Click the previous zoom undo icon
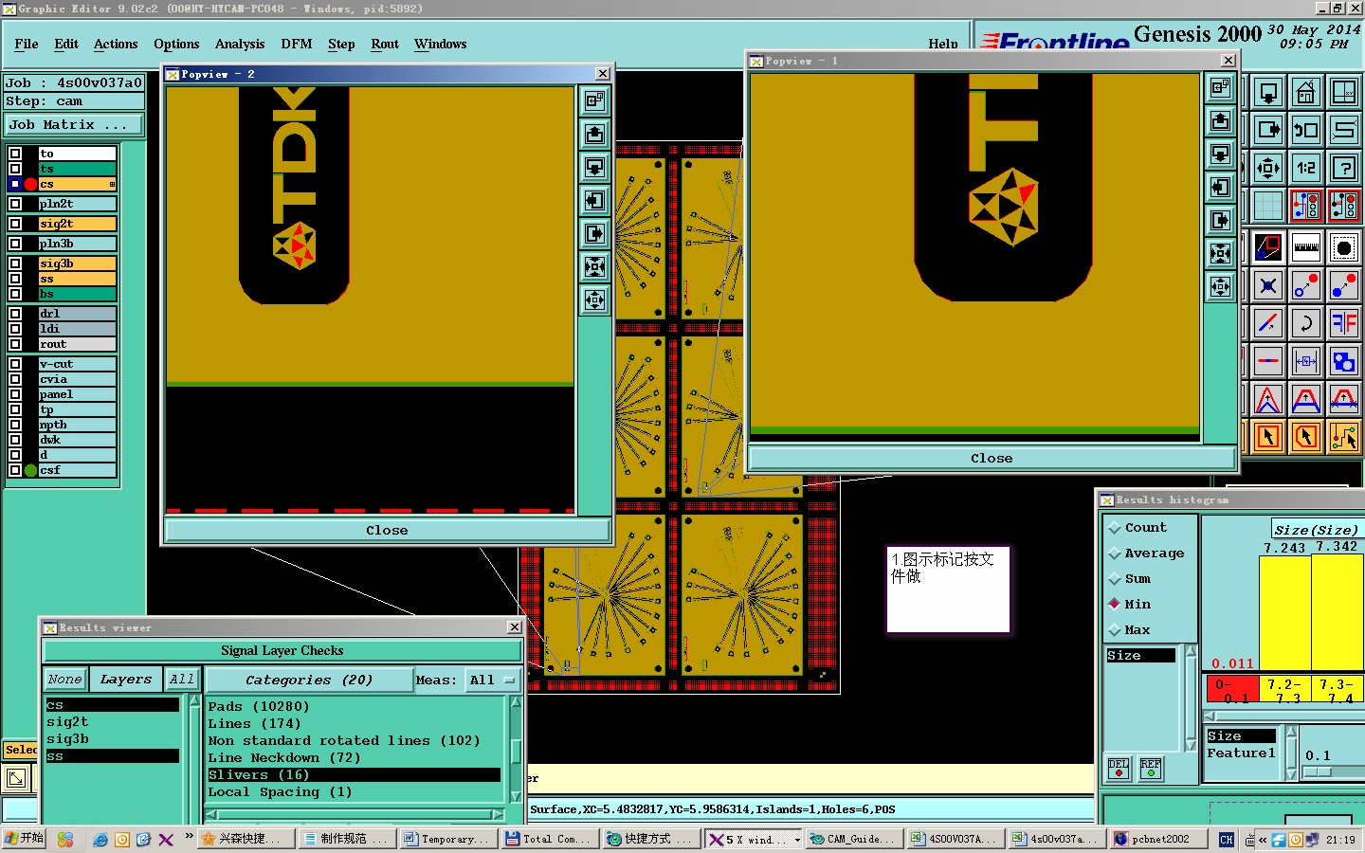Image resolution: width=1365 pixels, height=853 pixels. pos(1306,130)
